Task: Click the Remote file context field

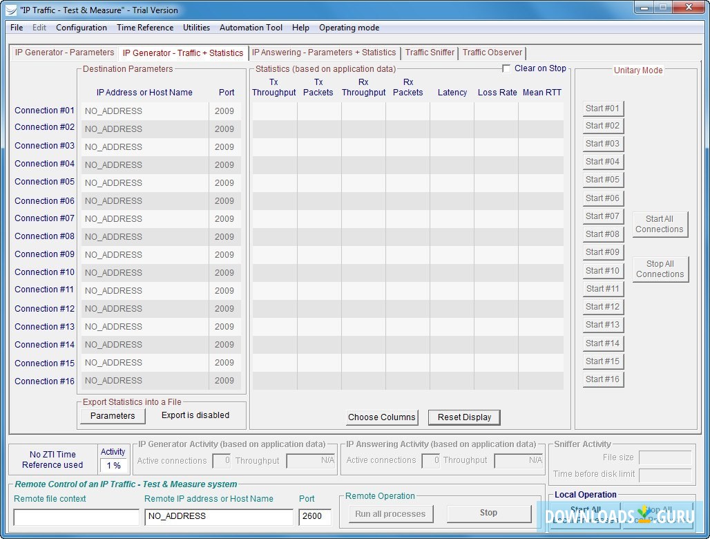Action: point(76,516)
